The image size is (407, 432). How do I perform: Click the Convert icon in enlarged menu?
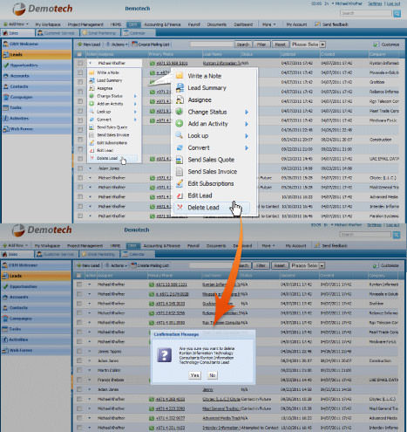pyautogui.click(x=180, y=147)
